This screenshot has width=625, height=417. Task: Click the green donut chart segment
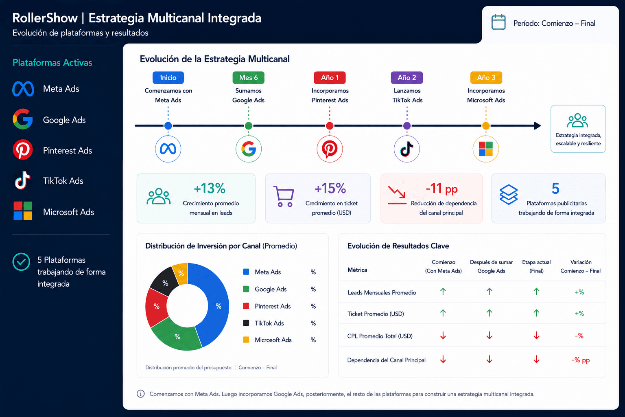click(177, 336)
